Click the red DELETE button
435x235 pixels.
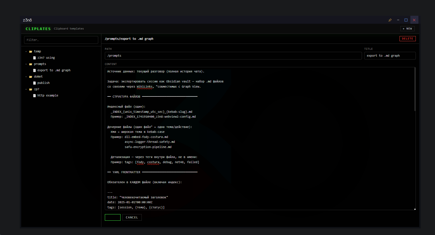coord(407,39)
